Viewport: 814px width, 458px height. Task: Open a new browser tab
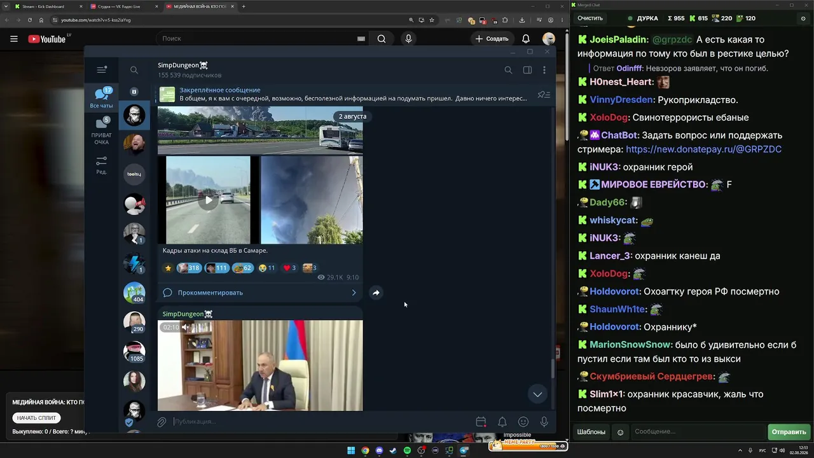tap(244, 6)
